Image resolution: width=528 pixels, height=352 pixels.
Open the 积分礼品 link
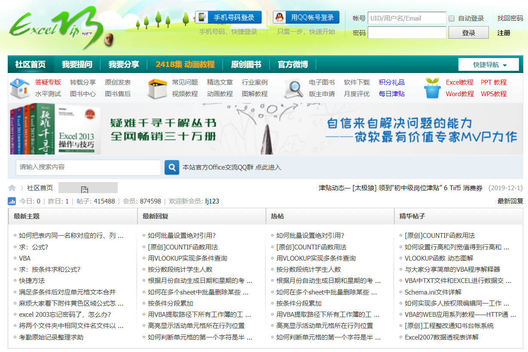(x=392, y=82)
